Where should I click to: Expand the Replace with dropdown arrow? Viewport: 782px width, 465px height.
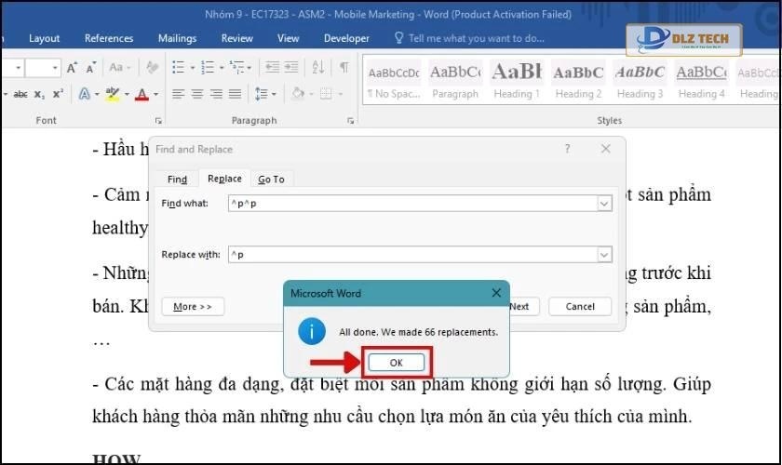tap(604, 255)
